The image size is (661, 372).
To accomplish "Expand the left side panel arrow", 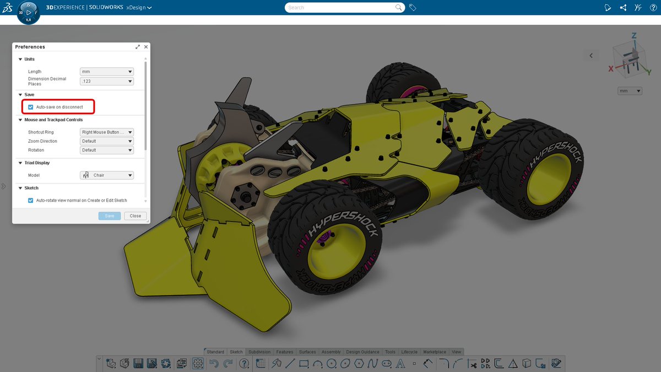I will [x=3, y=186].
